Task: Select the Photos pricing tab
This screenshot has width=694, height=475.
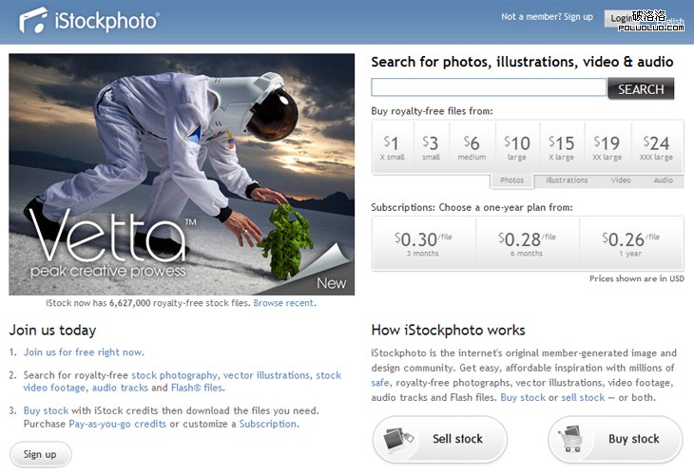Action: click(511, 180)
